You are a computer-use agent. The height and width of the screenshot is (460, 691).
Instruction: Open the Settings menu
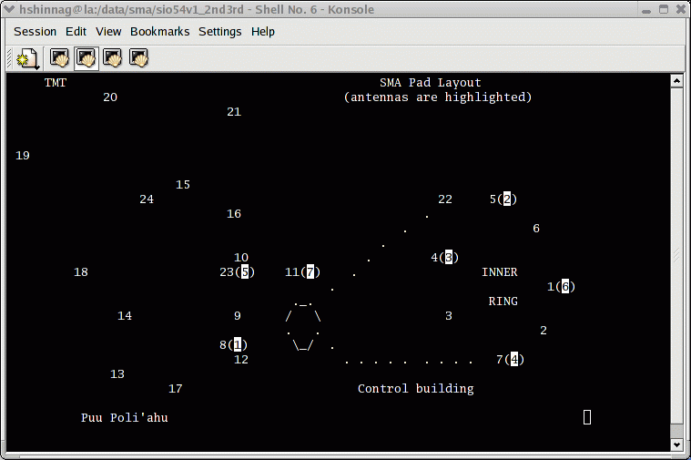(220, 32)
